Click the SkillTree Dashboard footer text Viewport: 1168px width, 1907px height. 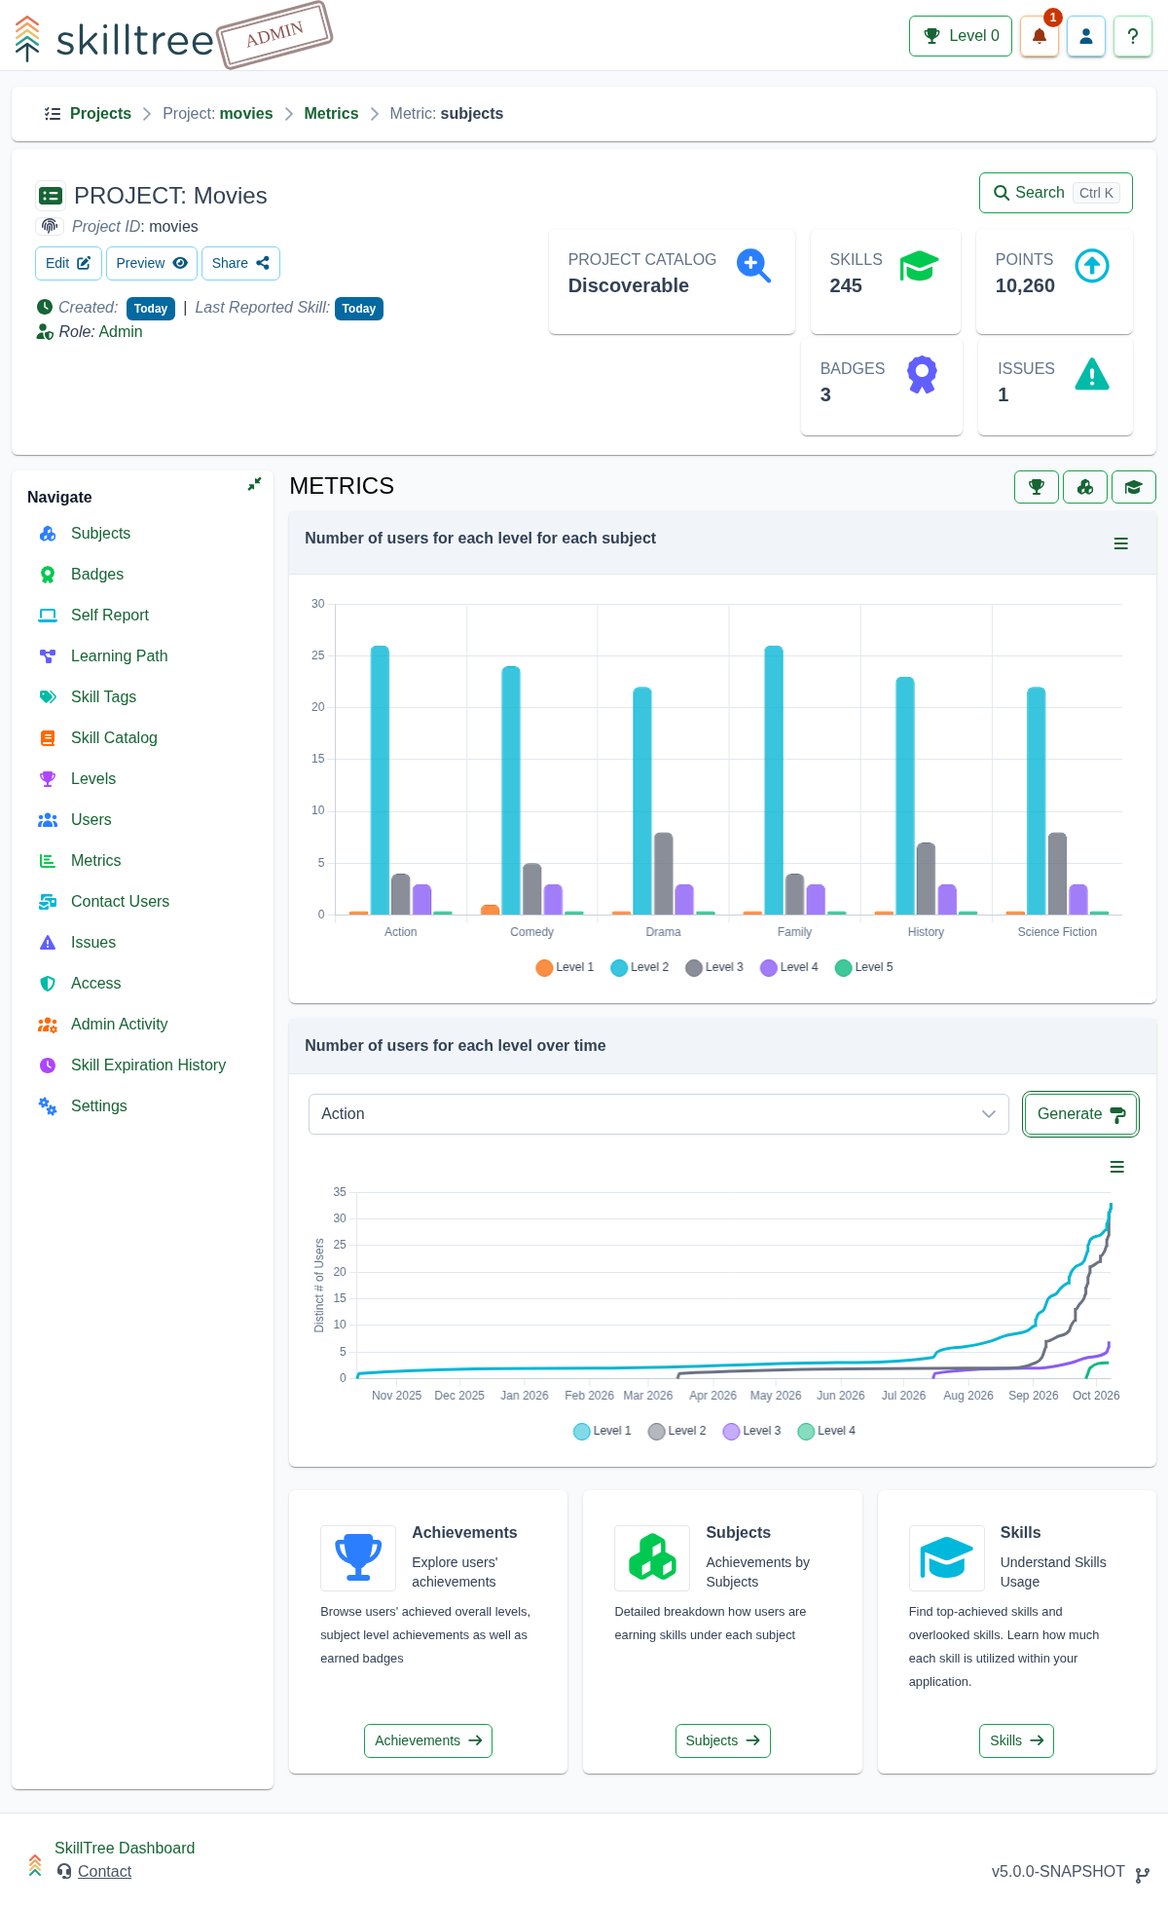(125, 1848)
